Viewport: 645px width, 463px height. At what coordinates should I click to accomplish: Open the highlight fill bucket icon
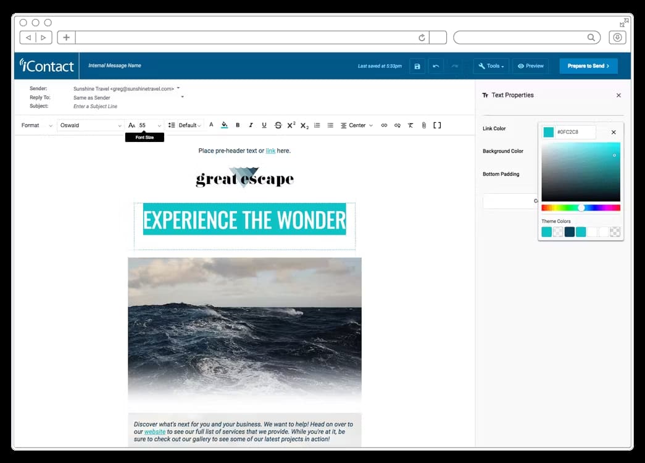coord(224,125)
